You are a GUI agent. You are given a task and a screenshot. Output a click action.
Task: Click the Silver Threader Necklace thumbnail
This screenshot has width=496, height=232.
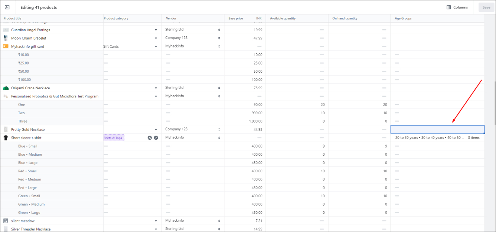click(6, 229)
